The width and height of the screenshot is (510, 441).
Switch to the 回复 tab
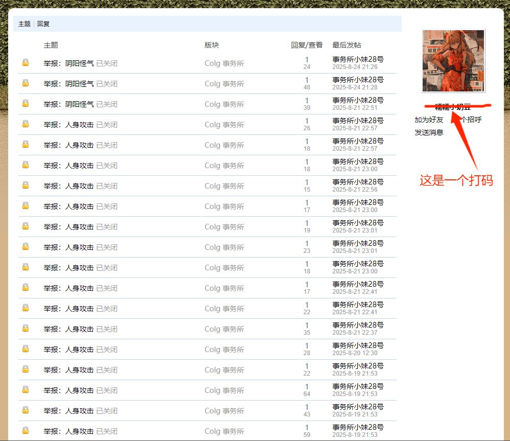click(x=43, y=24)
